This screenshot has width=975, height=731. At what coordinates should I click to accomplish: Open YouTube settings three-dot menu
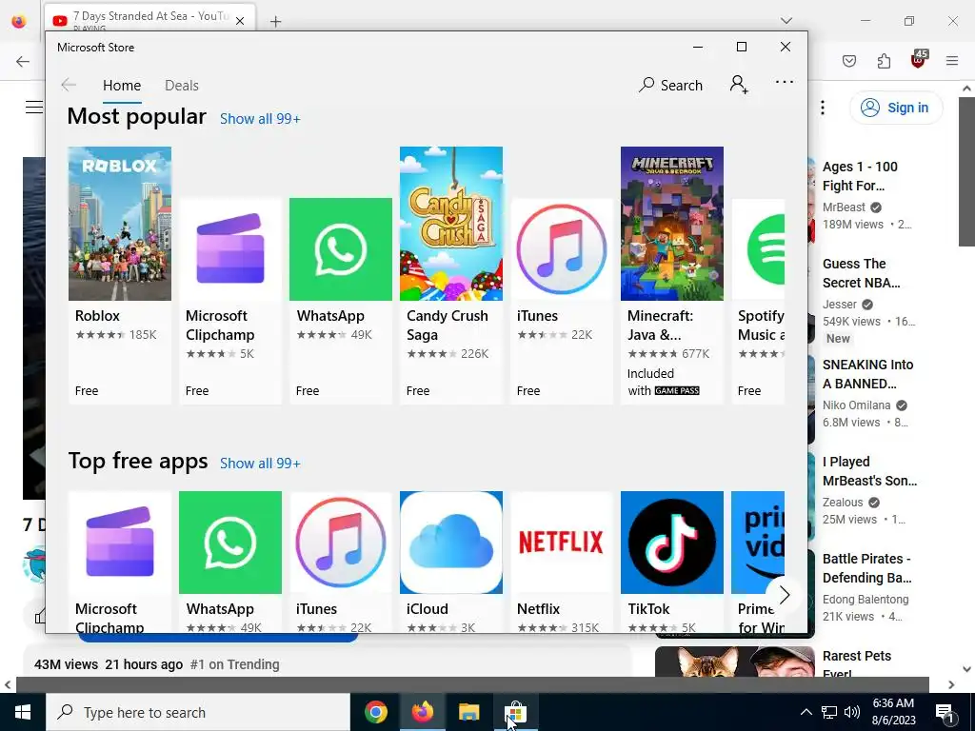tap(823, 108)
